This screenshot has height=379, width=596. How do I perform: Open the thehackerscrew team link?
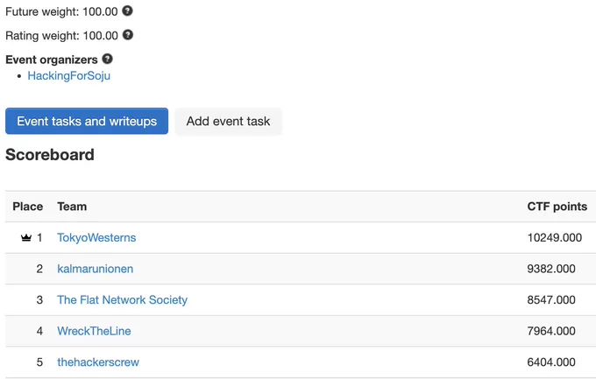coord(98,362)
